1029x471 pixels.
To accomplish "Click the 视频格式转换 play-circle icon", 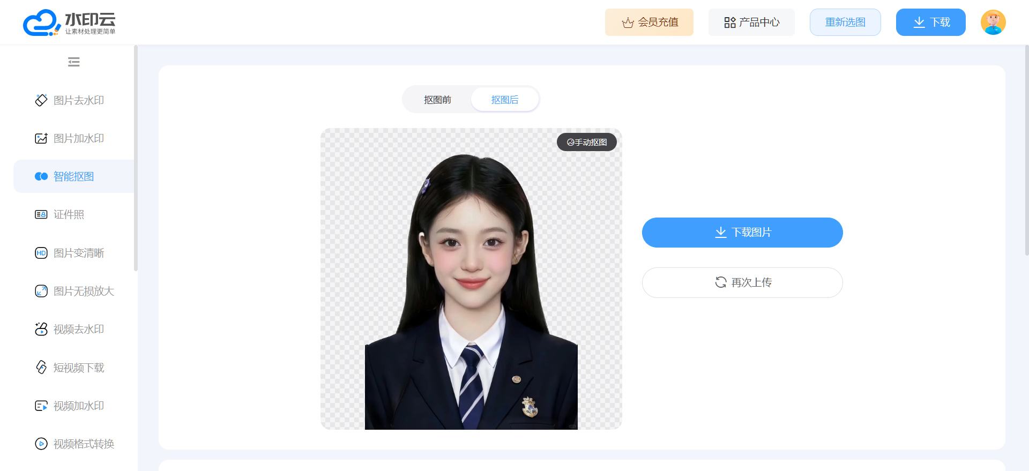I will pos(41,444).
